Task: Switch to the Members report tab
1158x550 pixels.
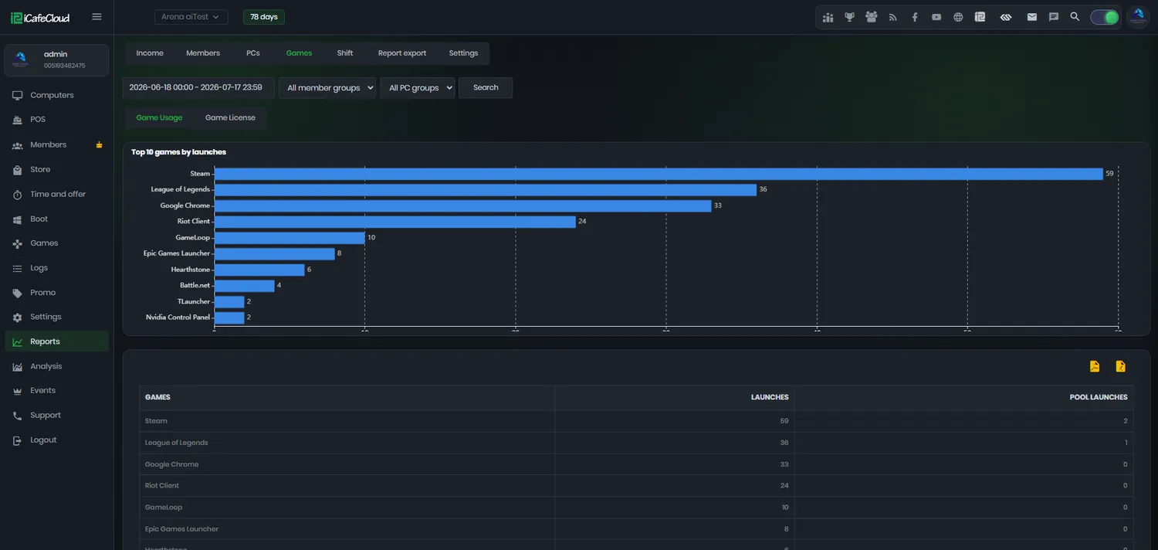Action: (203, 53)
